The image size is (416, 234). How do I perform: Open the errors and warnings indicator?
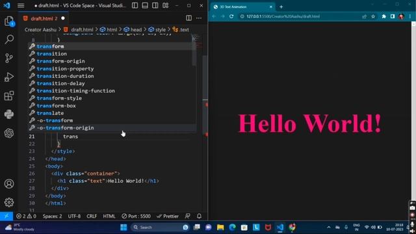click(x=26, y=216)
